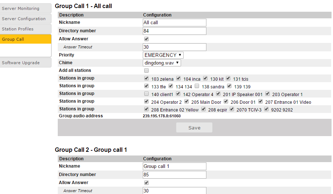Image resolution: width=333 pixels, height=194 pixels.
Task: Enable station 140 client1 checkbox
Action: 146,94
